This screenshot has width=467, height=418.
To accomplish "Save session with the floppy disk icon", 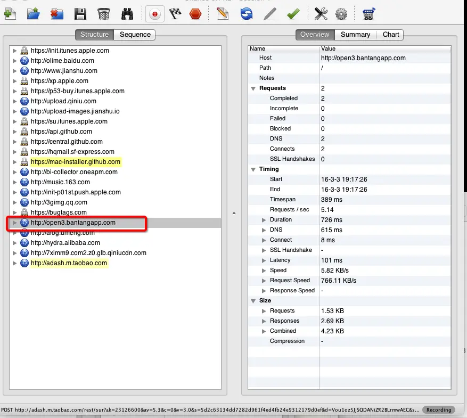I will (80, 14).
